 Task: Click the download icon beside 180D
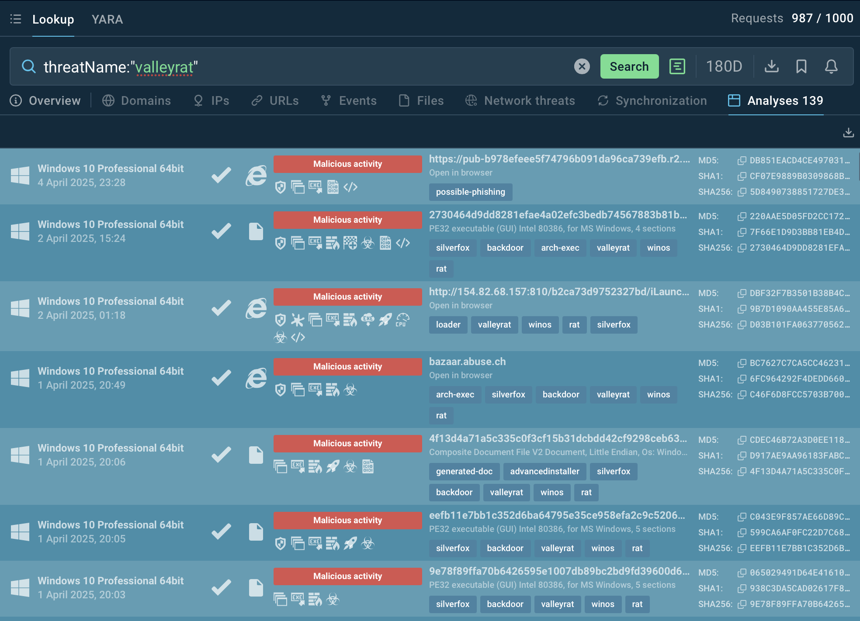pos(772,66)
